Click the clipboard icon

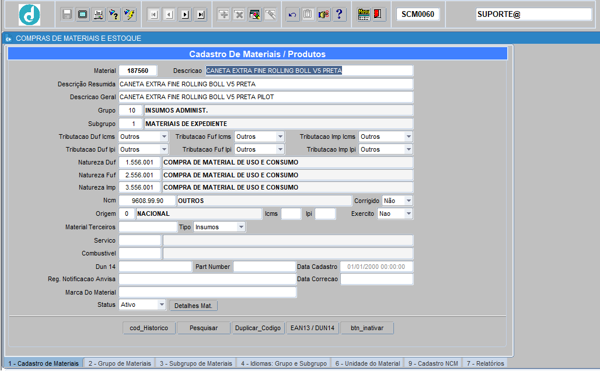point(308,15)
